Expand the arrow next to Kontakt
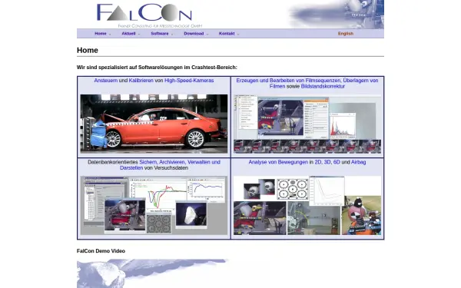 [x=238, y=34]
